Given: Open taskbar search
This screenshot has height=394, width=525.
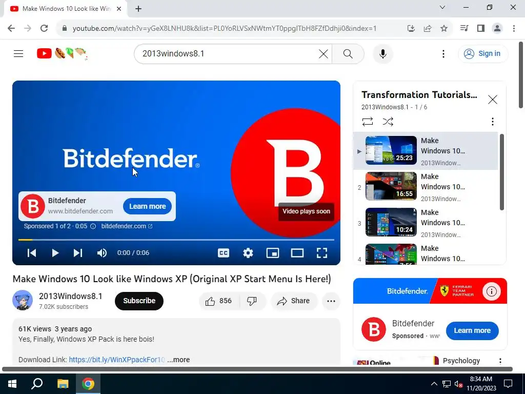Looking at the screenshot, I should [37, 384].
